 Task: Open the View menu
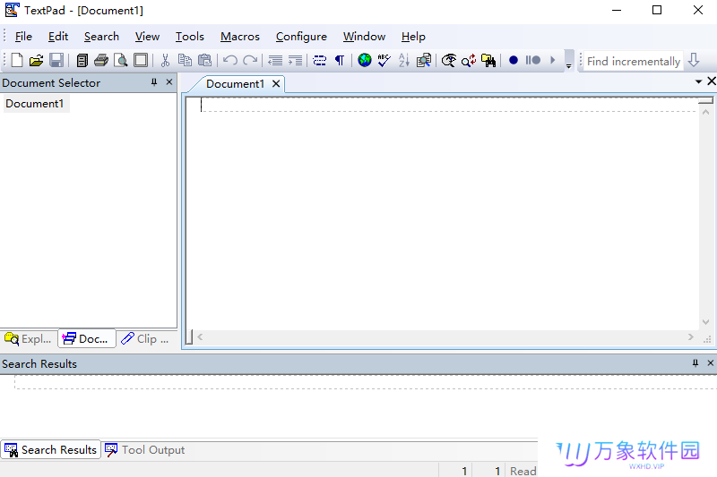point(147,37)
